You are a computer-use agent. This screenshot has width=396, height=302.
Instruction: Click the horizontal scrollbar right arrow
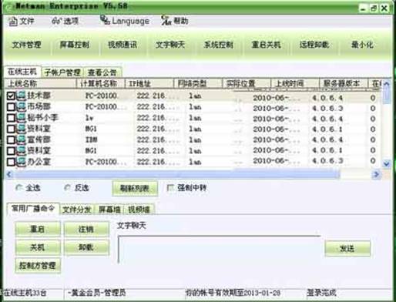(377, 175)
